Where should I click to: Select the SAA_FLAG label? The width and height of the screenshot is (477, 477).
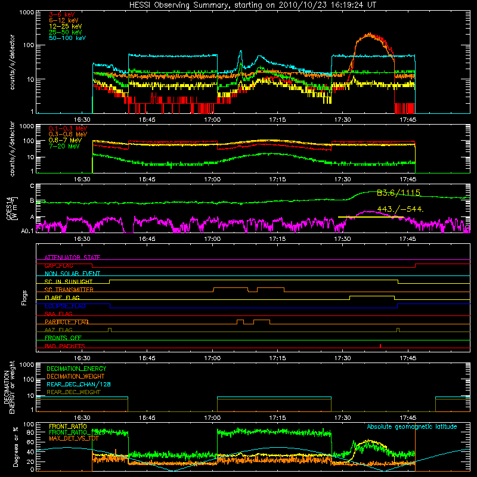pos(58,314)
